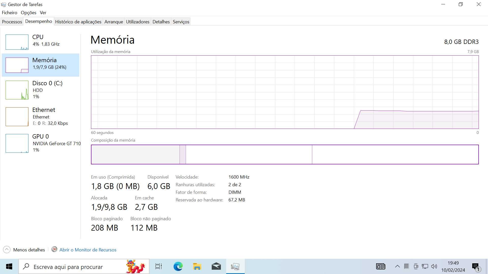Show hidden system tray icons

(x=397, y=266)
